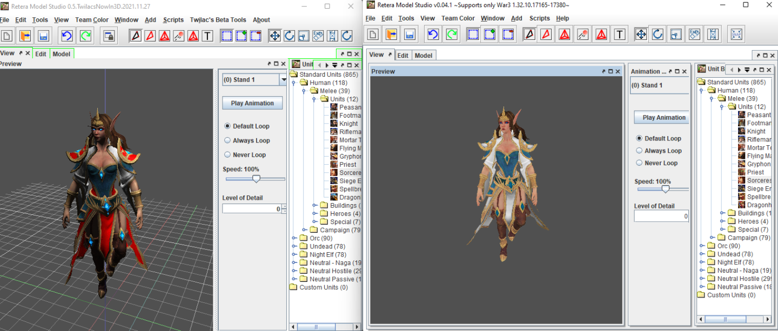778x331 pixels.
Task: Open the '(0) Stand 1' animation dropdown in left window
Action: 283,79
